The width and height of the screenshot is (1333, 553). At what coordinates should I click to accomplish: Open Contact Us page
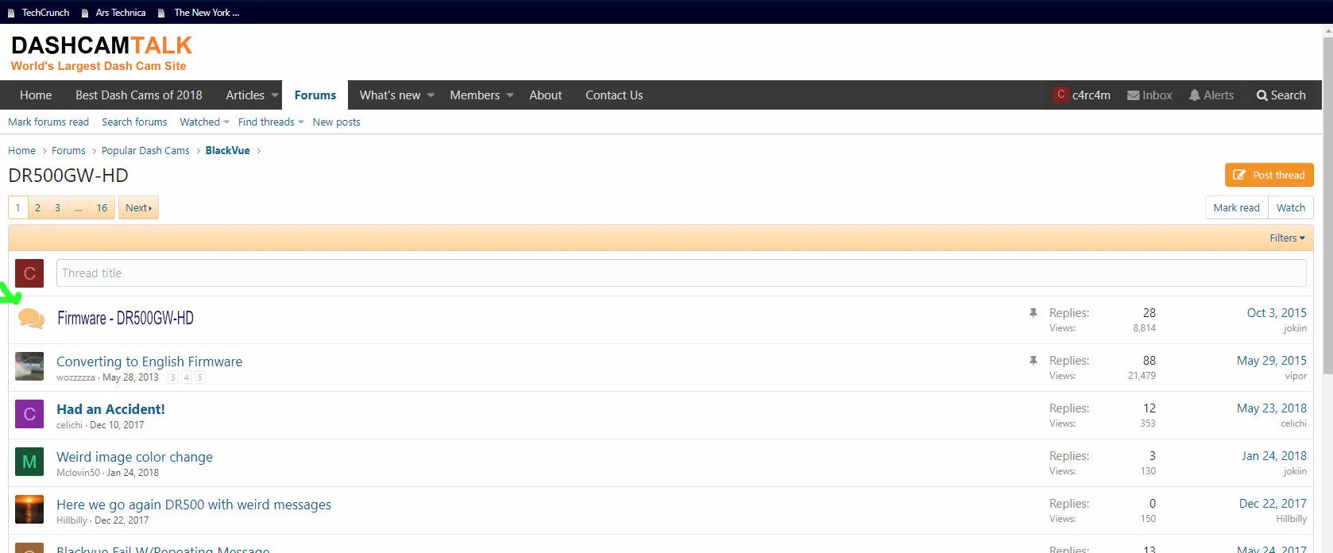click(614, 95)
